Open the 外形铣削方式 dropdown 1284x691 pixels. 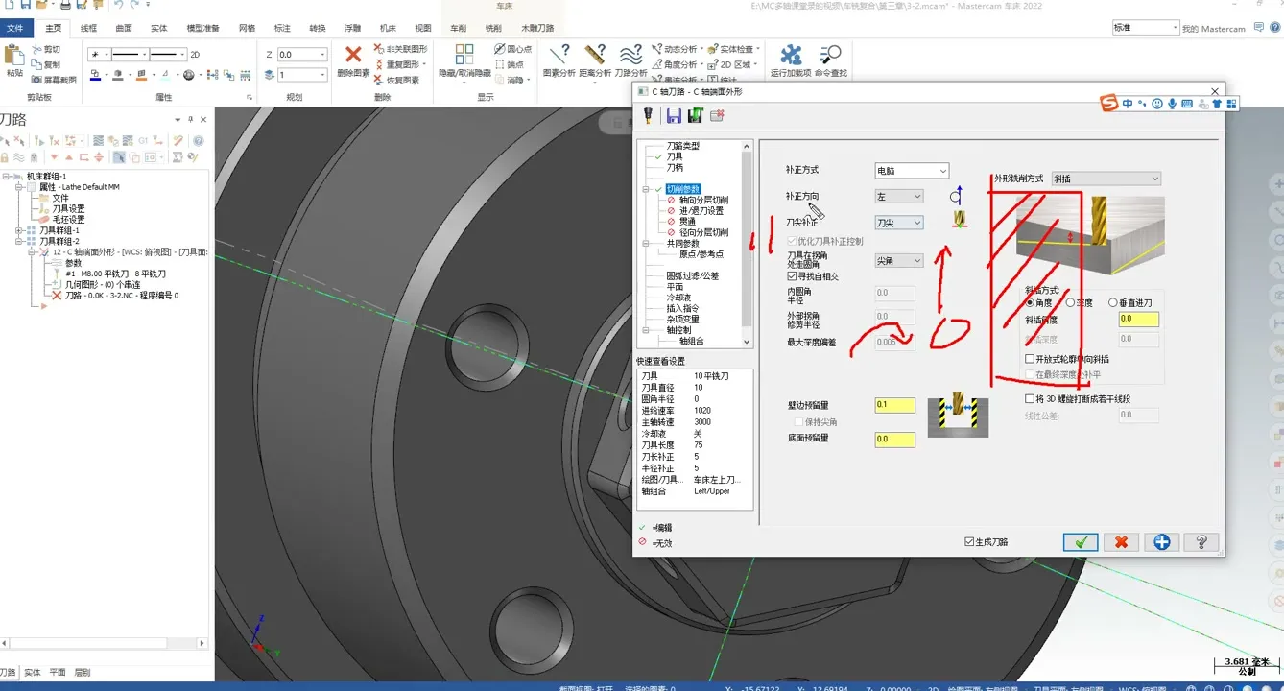[x=1106, y=179]
